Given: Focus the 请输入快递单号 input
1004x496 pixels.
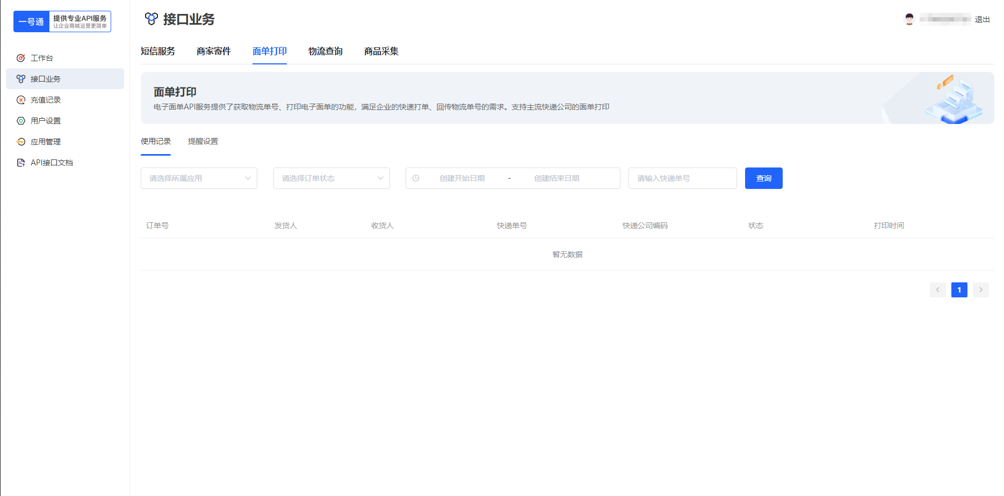Looking at the screenshot, I should [x=683, y=178].
